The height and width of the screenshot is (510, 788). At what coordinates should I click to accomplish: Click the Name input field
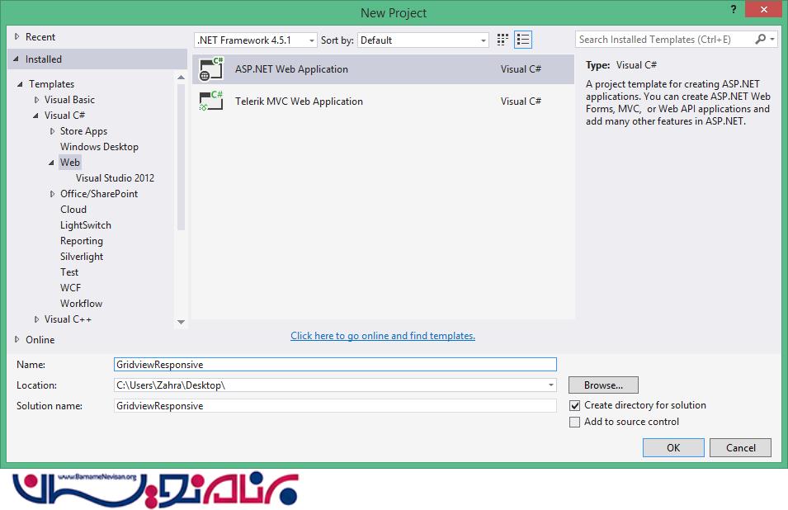pos(335,365)
